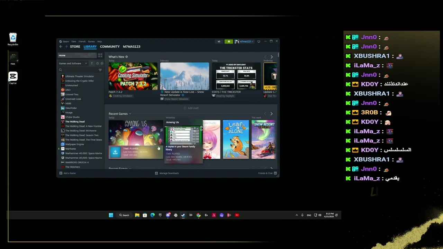The width and height of the screenshot is (443, 249).
Task: Click Dead by Daylight news tag link
Action: (223, 96)
